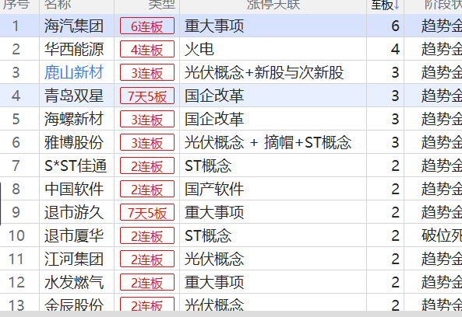The image size is (462, 317).
Task: Click the 2连板 badge for 金辰股份
Action: coord(147,305)
